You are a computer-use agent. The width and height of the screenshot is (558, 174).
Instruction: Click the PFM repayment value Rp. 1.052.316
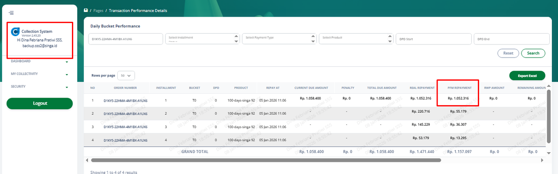pos(458,99)
